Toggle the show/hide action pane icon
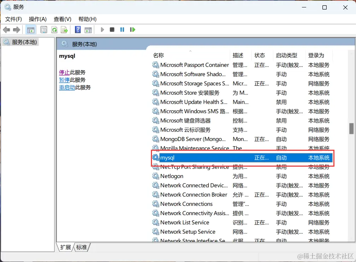 click(x=88, y=30)
